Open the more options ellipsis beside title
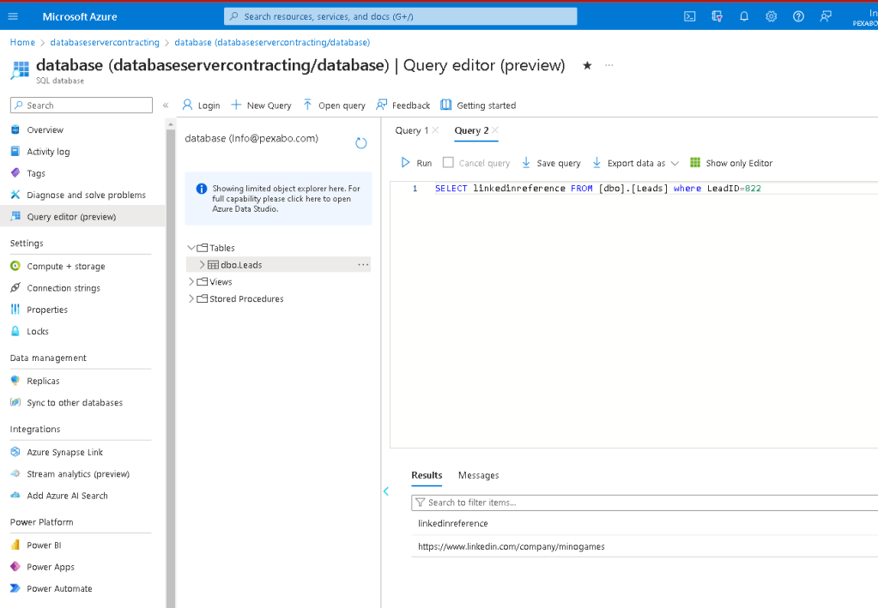Viewport: 878px width, 608px height. (x=609, y=65)
